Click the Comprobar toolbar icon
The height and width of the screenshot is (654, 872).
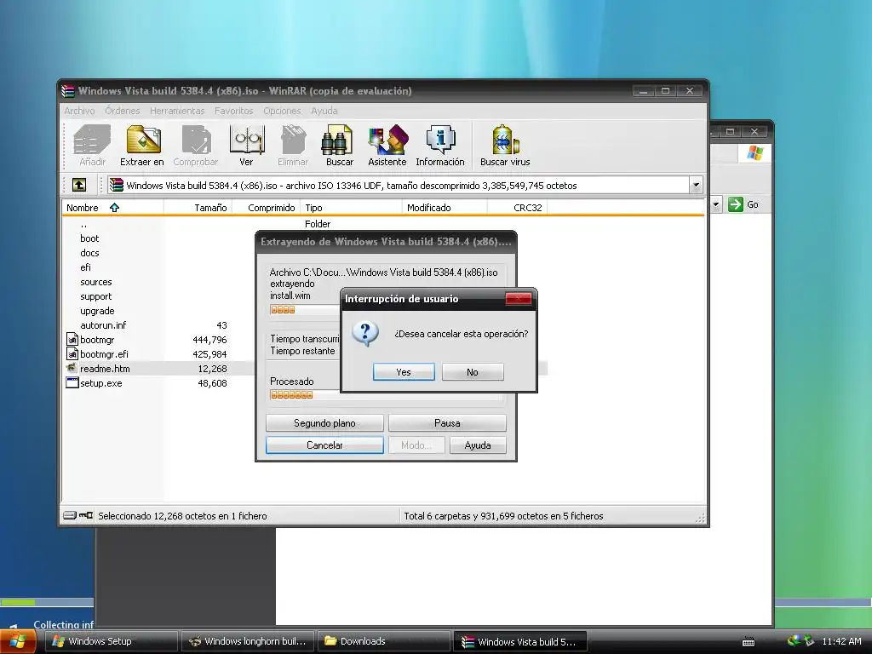point(196,139)
